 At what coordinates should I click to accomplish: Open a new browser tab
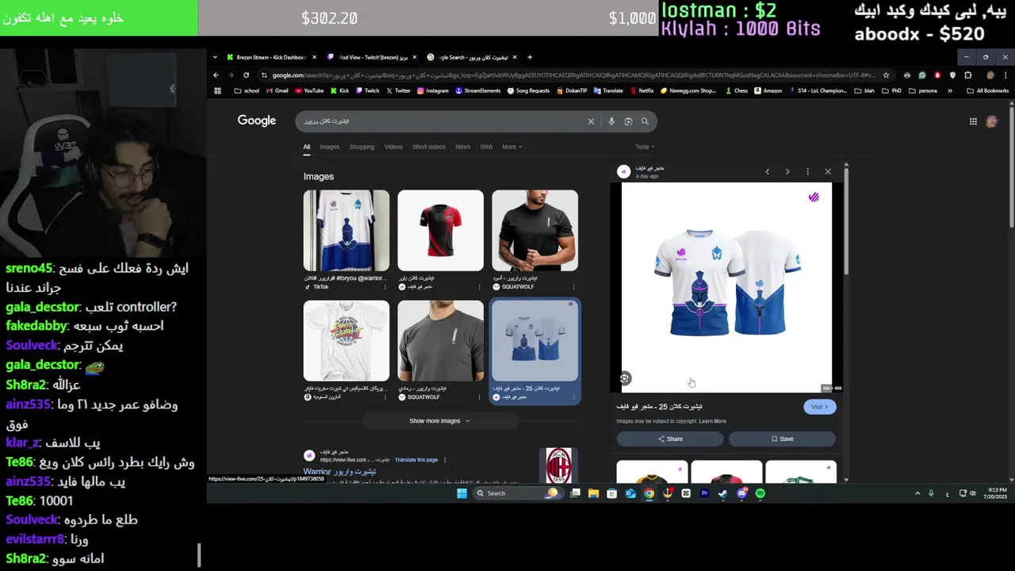pos(530,57)
